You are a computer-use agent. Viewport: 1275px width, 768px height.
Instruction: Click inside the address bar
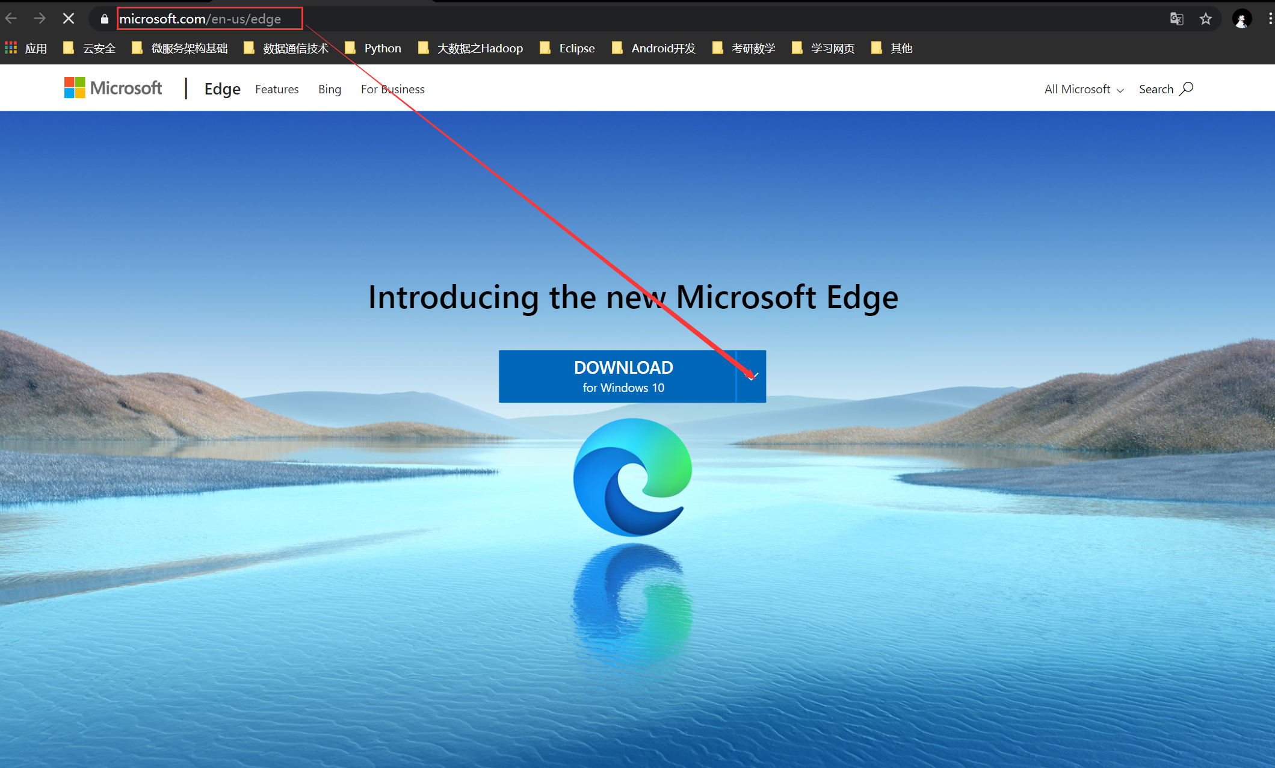(x=209, y=19)
